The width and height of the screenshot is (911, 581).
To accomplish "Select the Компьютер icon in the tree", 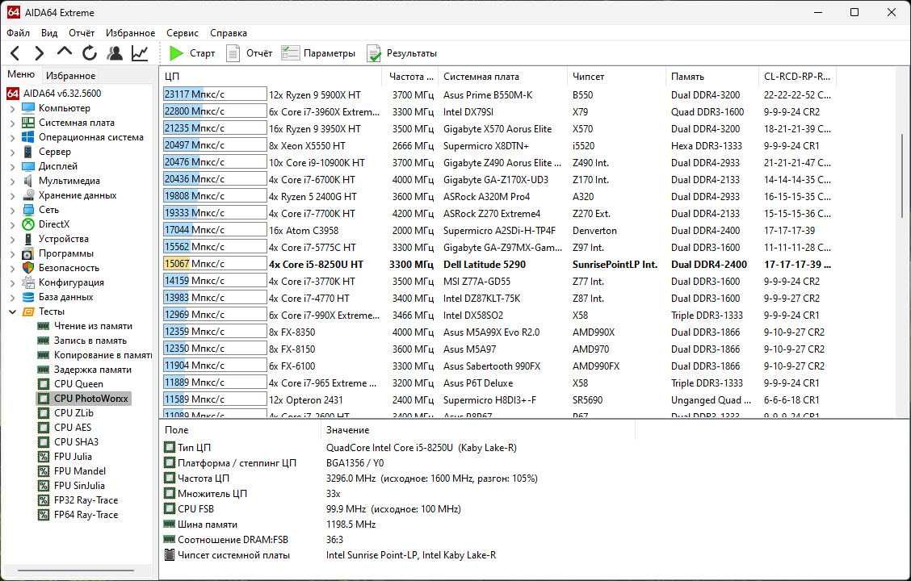I will [x=28, y=108].
